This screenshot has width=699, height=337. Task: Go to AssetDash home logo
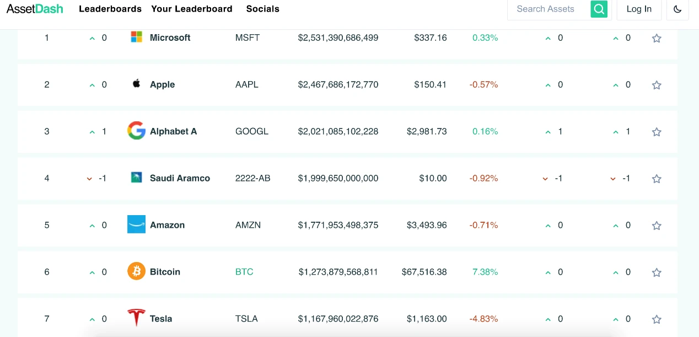click(x=35, y=9)
